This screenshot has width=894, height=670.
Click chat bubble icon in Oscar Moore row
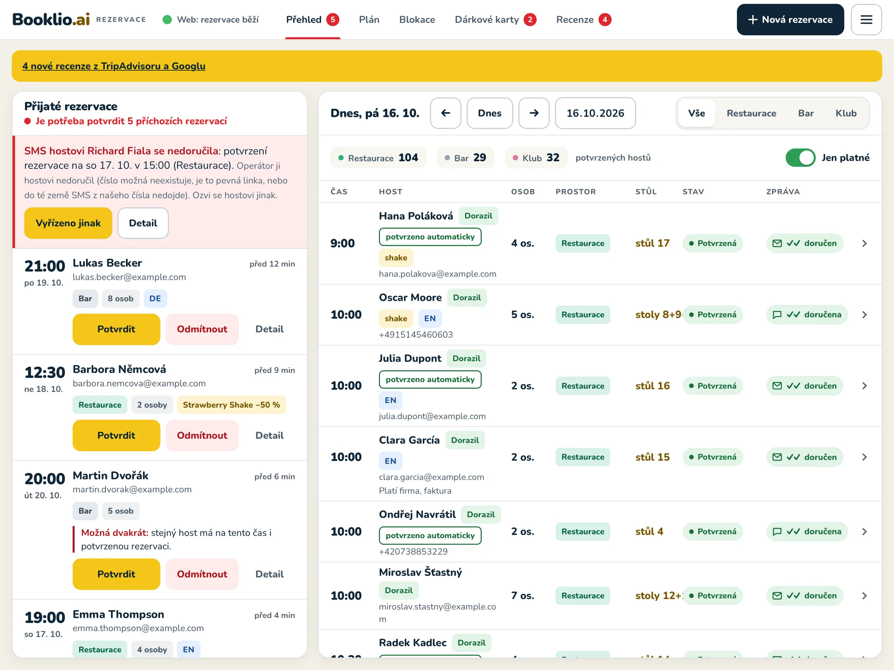pyautogui.click(x=777, y=315)
